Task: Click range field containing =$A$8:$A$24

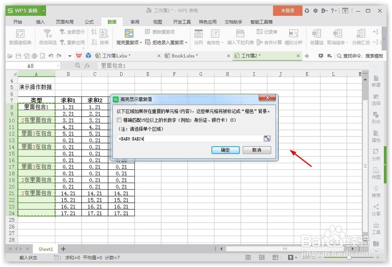Action: coord(190,138)
